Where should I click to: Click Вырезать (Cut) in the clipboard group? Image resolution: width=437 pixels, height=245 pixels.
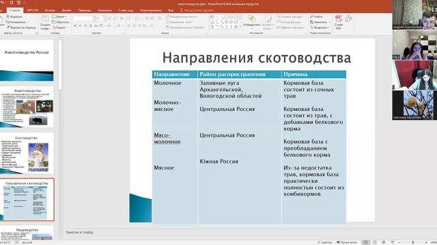click(14, 16)
